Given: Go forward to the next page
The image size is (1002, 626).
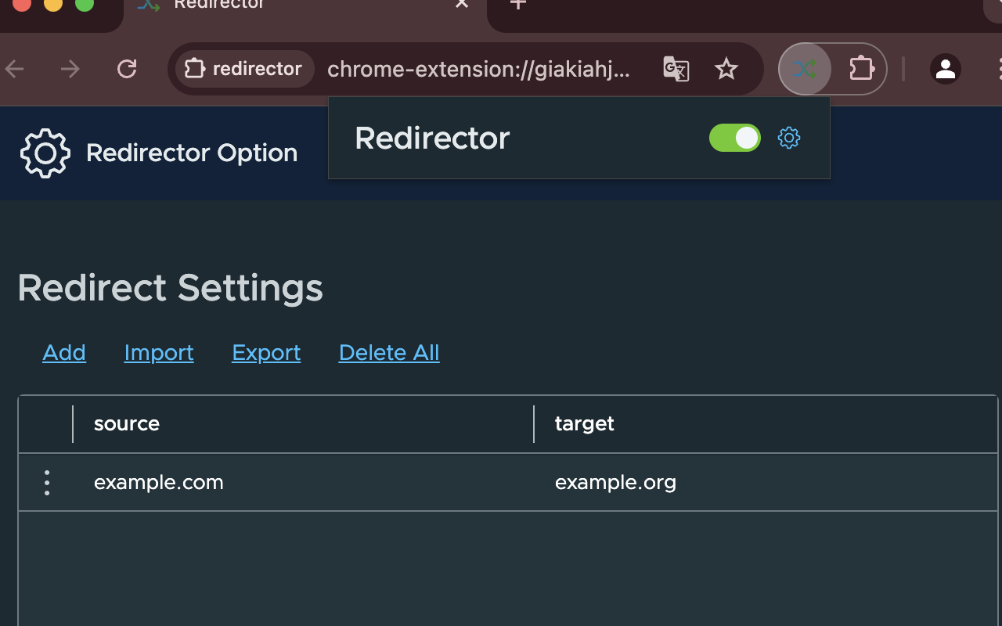Looking at the screenshot, I should [70, 69].
